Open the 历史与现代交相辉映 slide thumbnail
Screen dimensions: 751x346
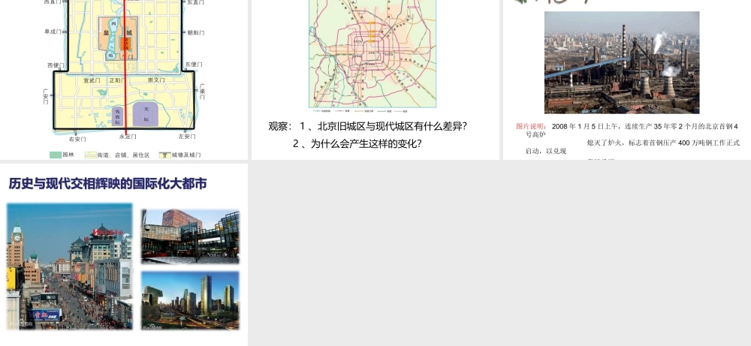[124, 254]
